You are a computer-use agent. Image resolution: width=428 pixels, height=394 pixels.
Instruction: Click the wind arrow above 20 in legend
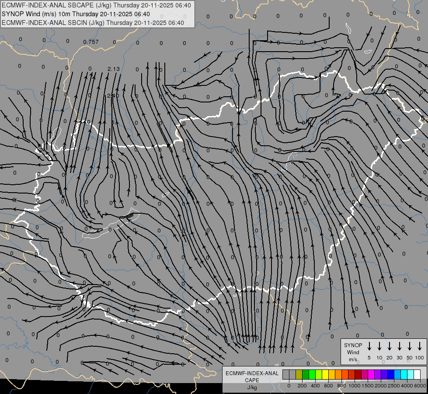click(389, 346)
